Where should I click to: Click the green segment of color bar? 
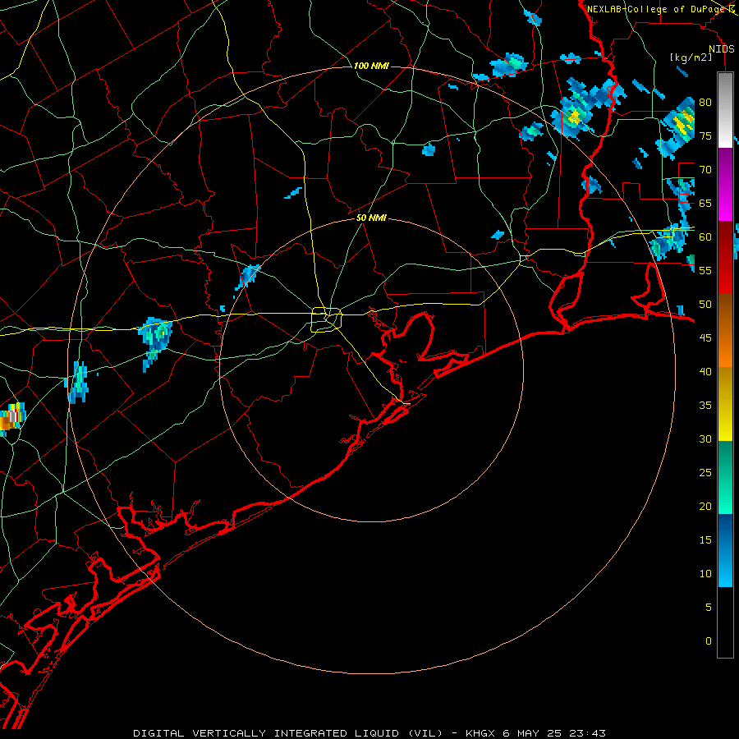[725, 477]
